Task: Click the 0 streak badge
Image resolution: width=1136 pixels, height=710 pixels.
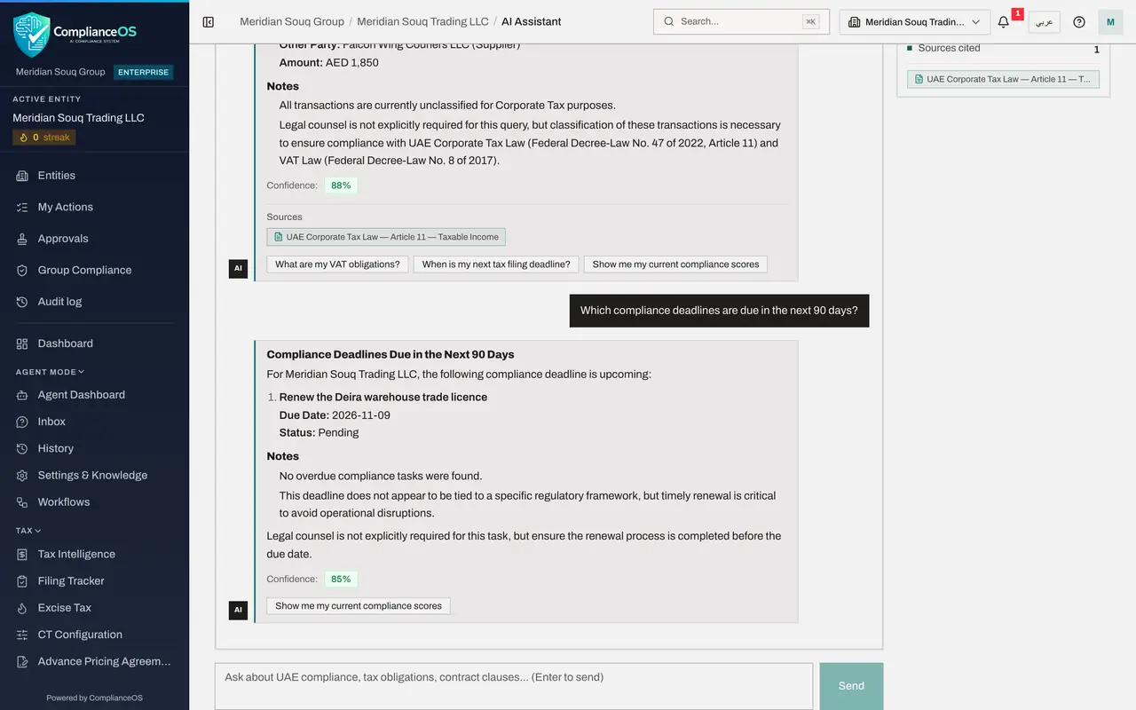Action: [x=44, y=138]
